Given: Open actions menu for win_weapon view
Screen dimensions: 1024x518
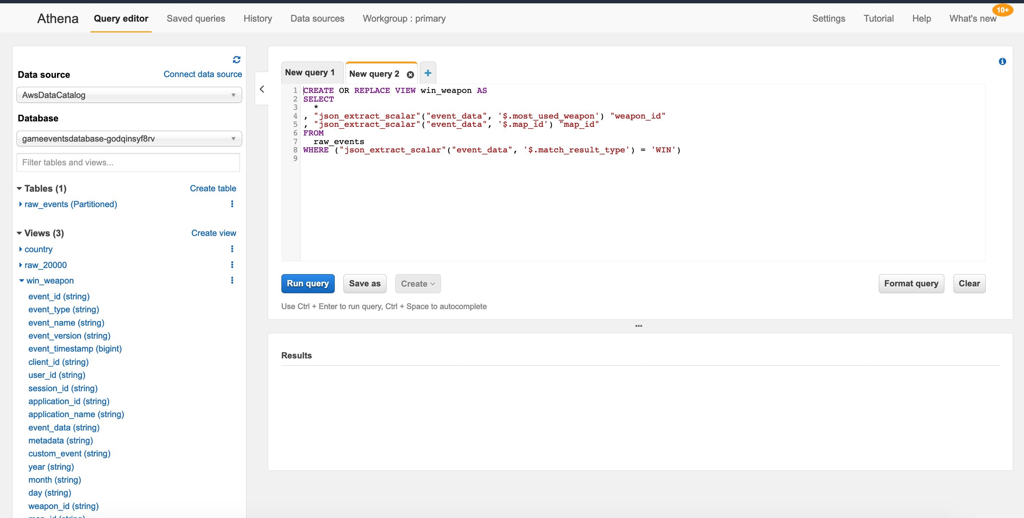Looking at the screenshot, I should (x=232, y=280).
